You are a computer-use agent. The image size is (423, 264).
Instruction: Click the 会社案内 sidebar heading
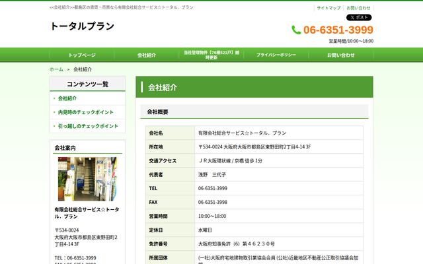tap(65, 148)
